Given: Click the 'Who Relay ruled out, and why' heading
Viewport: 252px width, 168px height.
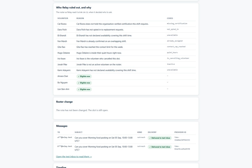Looking at the screenshot, I should click(x=73, y=8).
